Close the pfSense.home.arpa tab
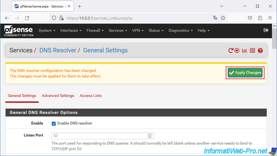The height and width of the screenshot is (156, 277). coord(69,6)
